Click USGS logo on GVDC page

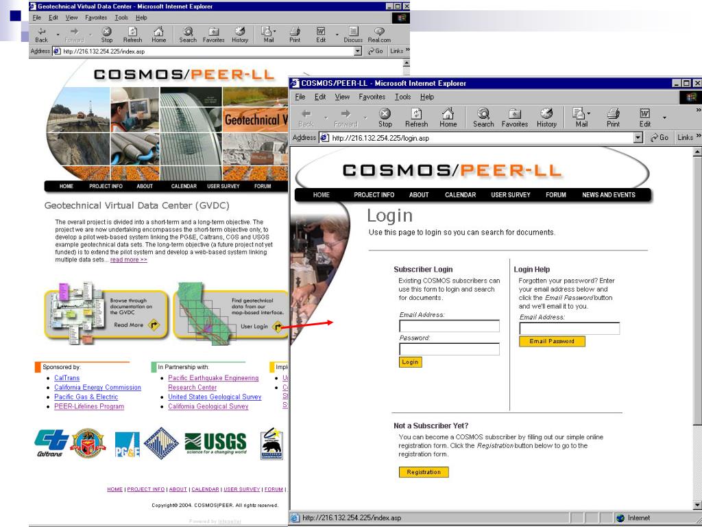(215, 443)
